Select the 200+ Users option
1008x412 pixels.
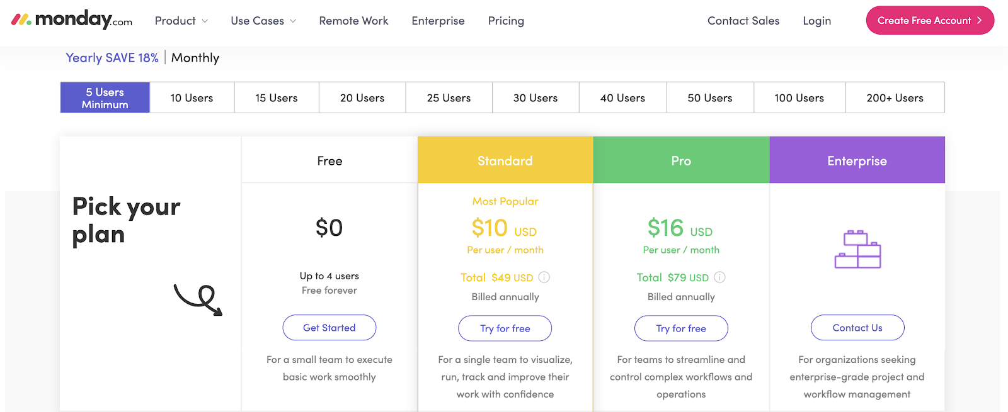(895, 98)
